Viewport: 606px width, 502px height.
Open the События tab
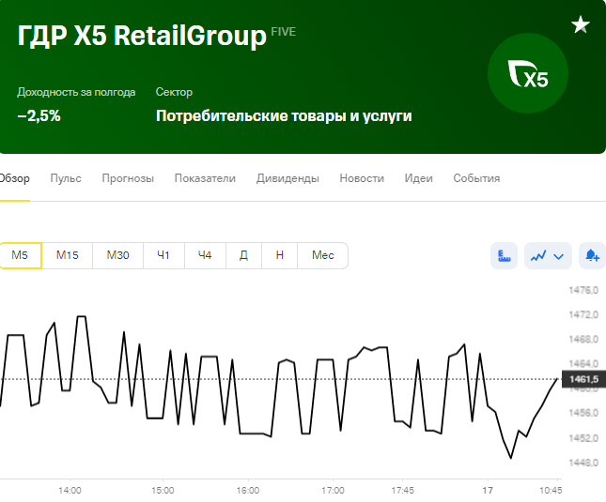[x=476, y=178]
